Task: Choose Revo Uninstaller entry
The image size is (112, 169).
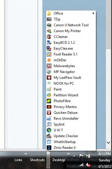Action: pos(71,119)
